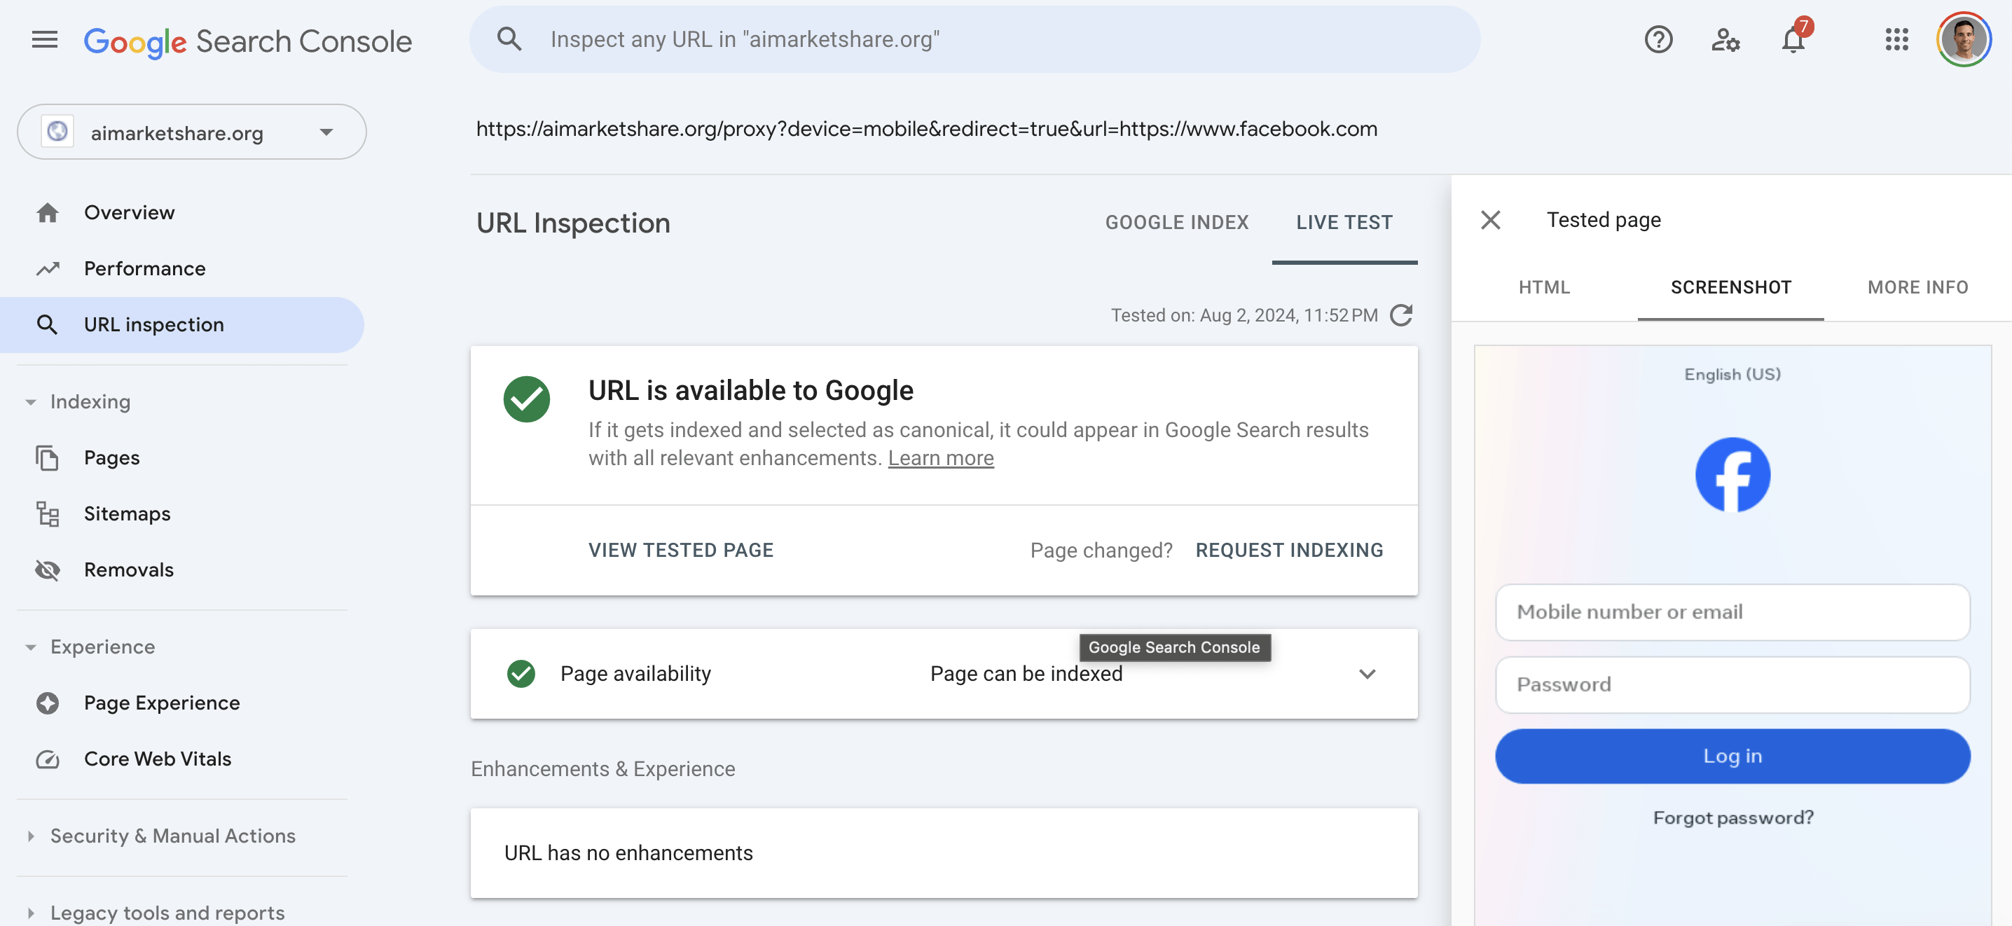Switch to the Google Index tab
This screenshot has width=2012, height=926.
click(1176, 223)
